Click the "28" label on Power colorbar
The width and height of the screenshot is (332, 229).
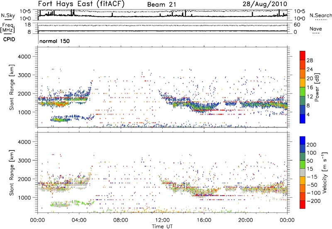(310, 60)
